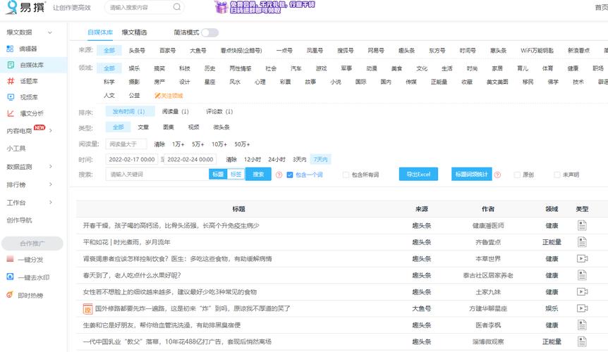Expand the 数据监测 sidebar menu
This screenshot has height=352, width=608.
51,167
